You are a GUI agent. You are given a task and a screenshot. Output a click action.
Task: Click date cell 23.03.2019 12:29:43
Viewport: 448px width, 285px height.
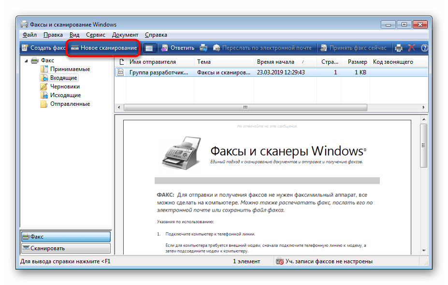(281, 72)
